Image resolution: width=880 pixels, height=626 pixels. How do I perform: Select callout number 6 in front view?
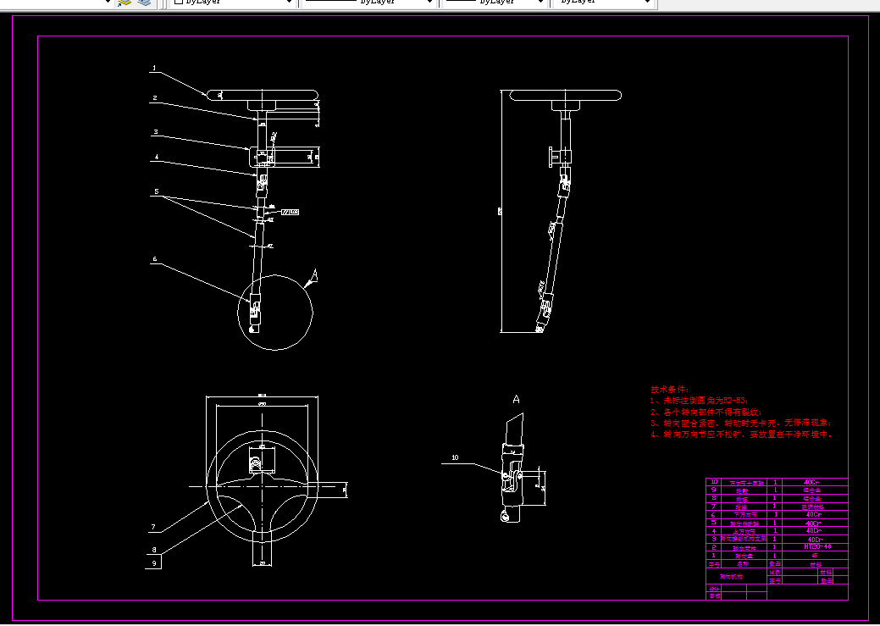point(155,259)
